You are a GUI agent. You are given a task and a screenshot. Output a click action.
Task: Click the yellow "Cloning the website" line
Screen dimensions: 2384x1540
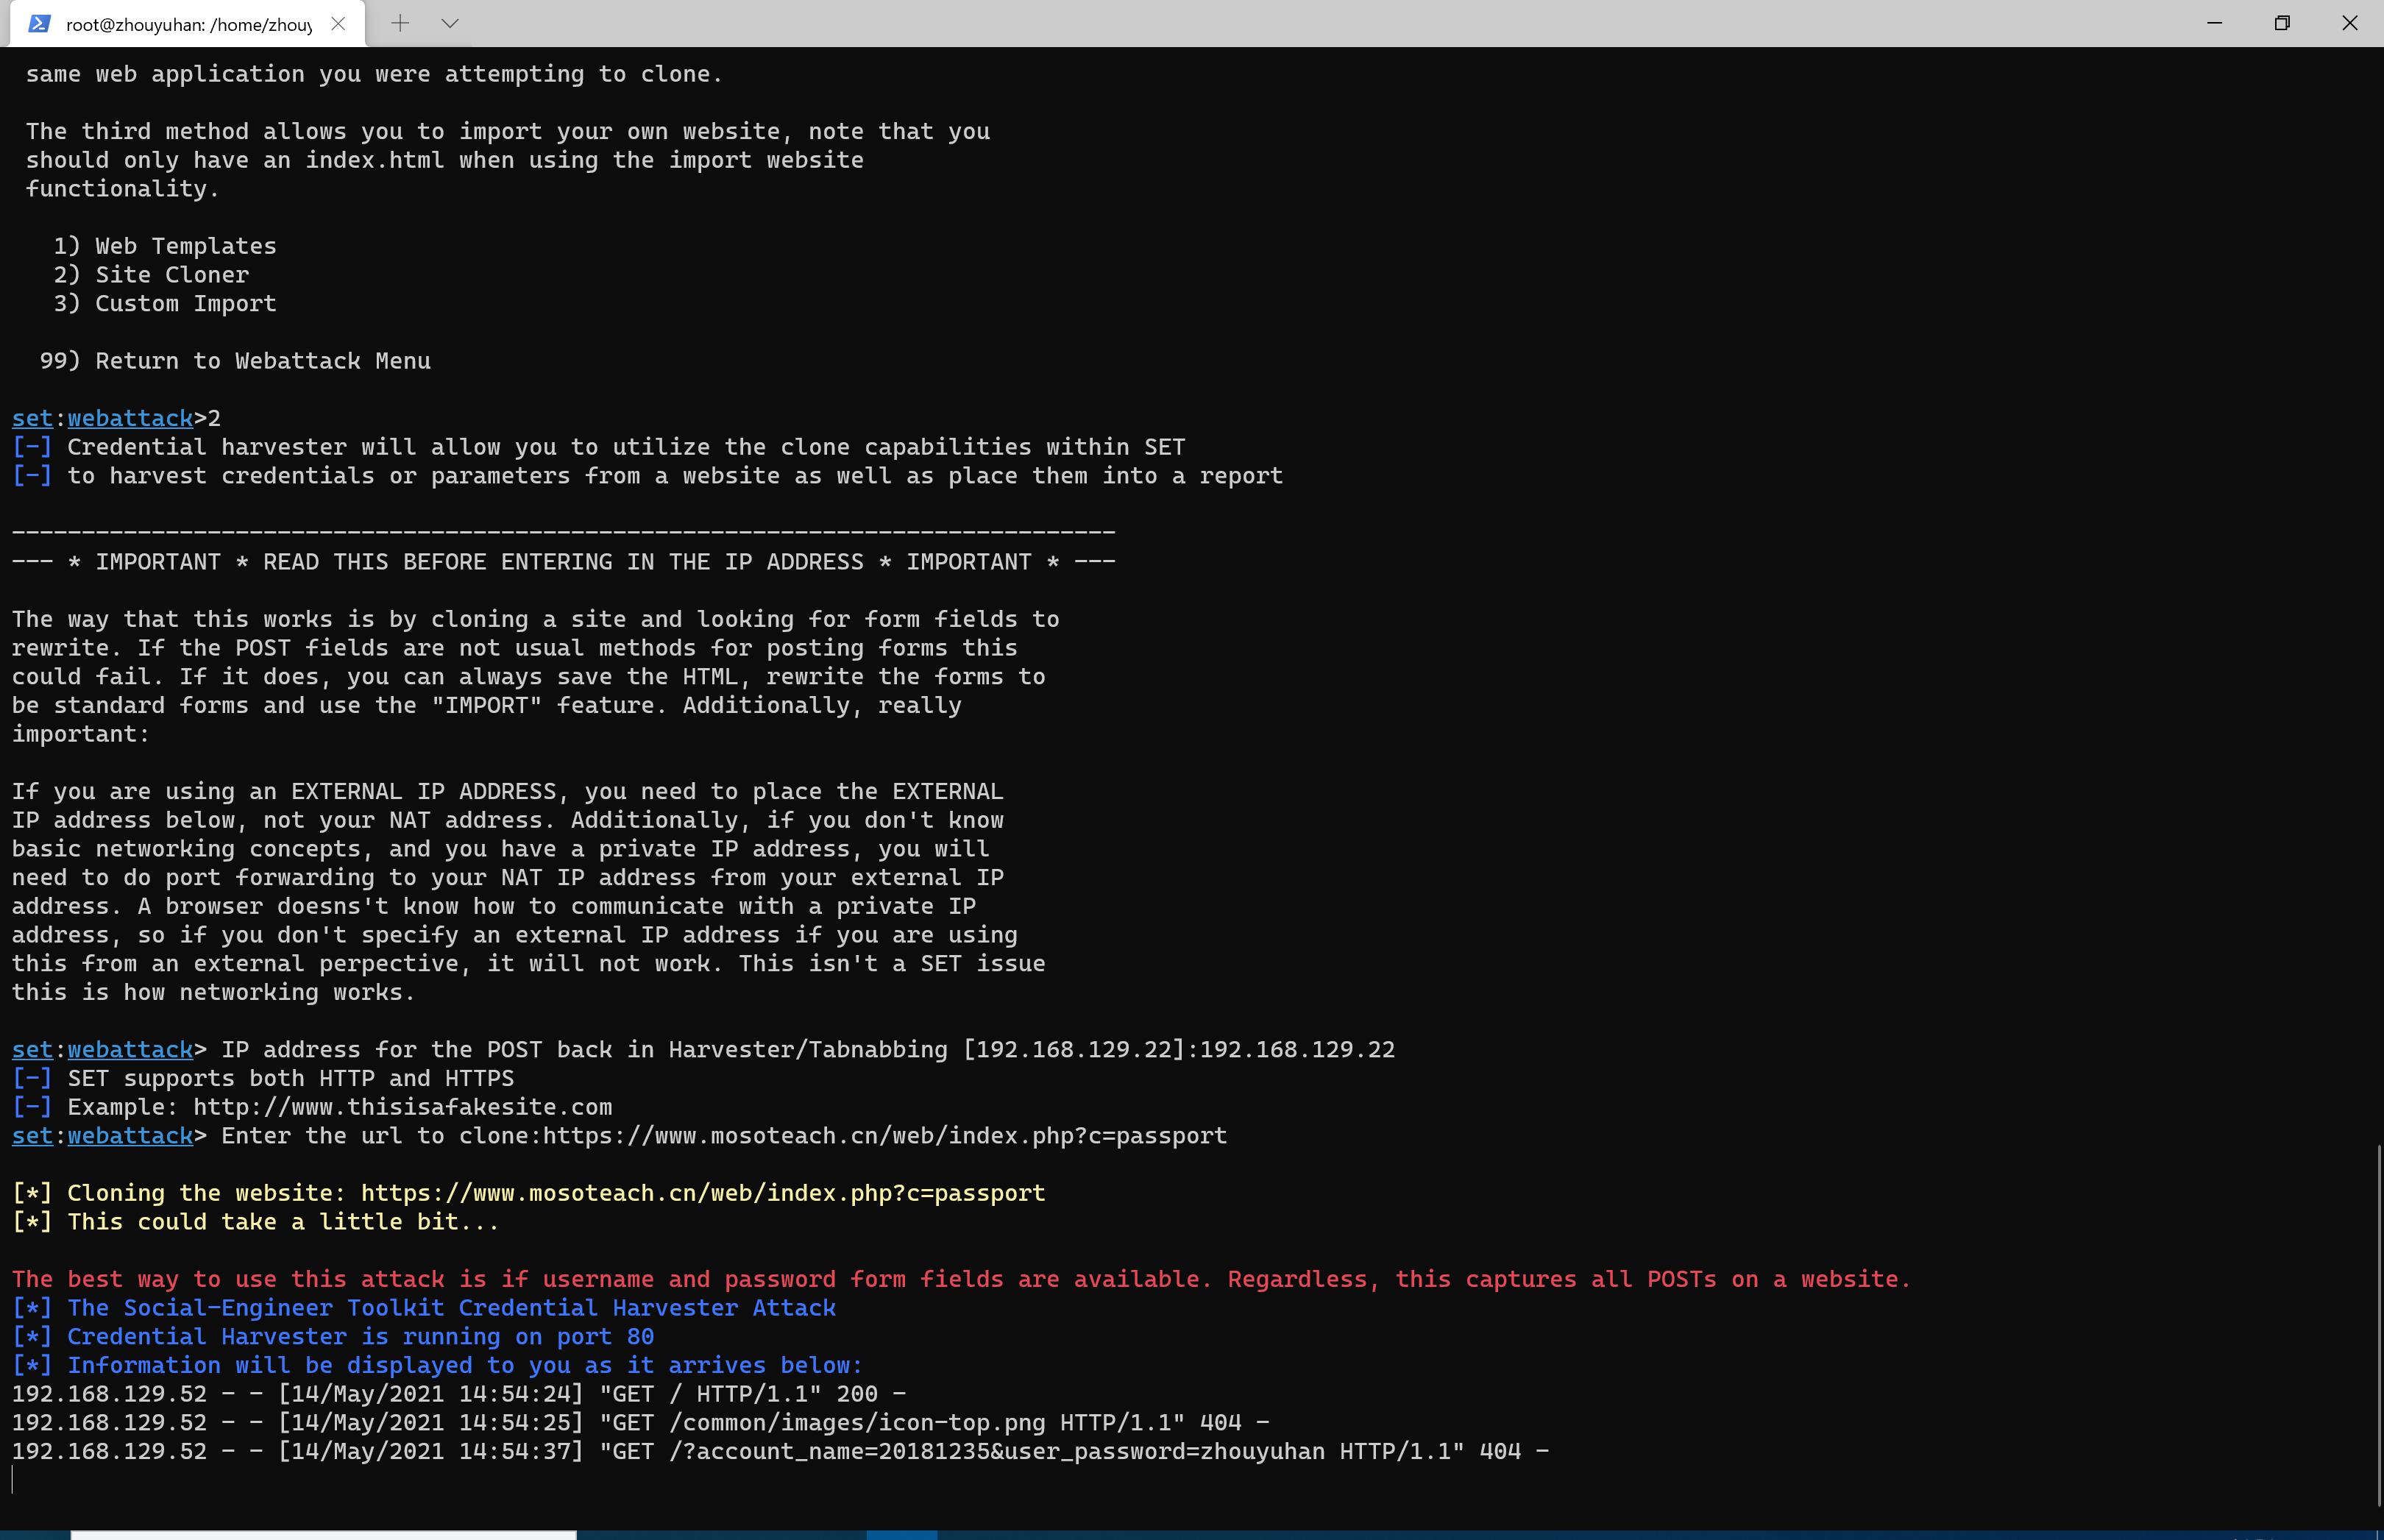click(x=529, y=1193)
